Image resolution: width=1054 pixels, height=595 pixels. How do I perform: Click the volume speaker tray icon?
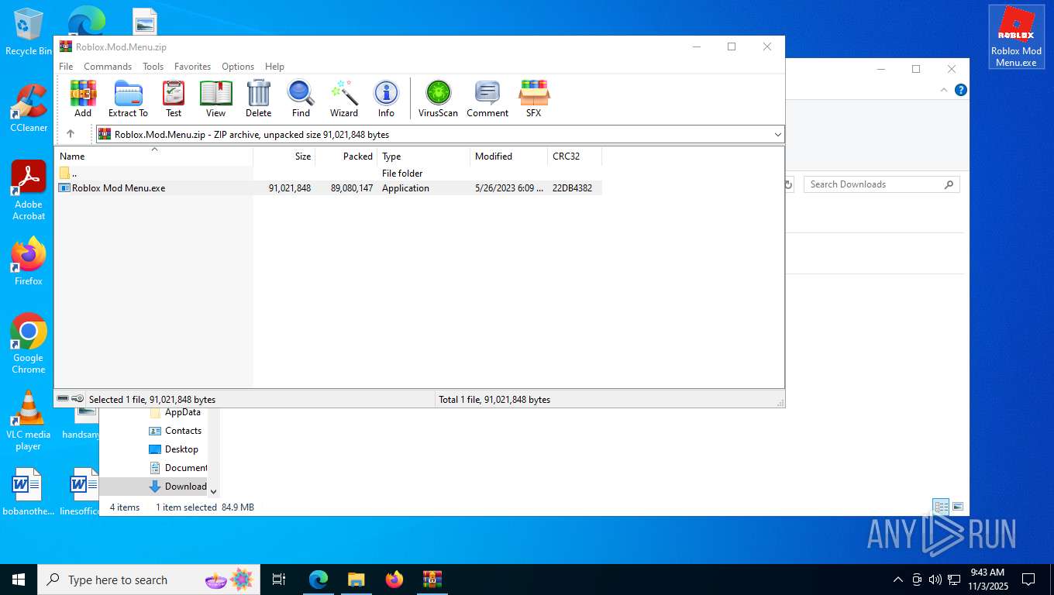pyautogui.click(x=935, y=580)
